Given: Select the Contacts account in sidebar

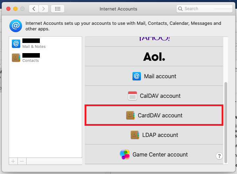Looking at the screenshot, I should pos(45,58).
